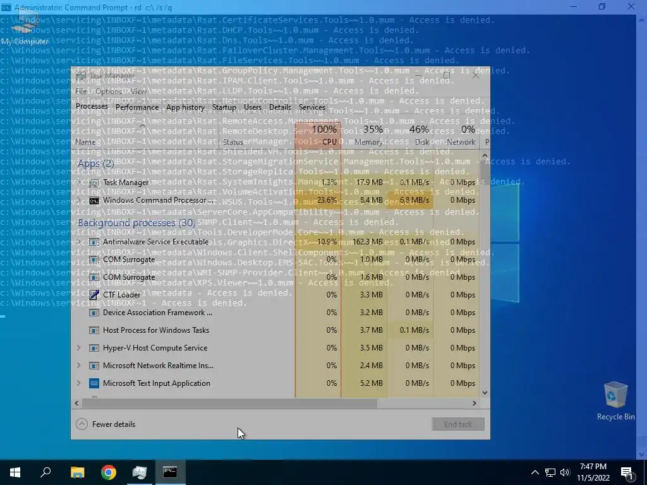Switch to Command Prompt taskbar icon

pyautogui.click(x=170, y=472)
